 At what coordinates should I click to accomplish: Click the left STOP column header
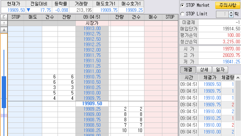coord(16,17)
